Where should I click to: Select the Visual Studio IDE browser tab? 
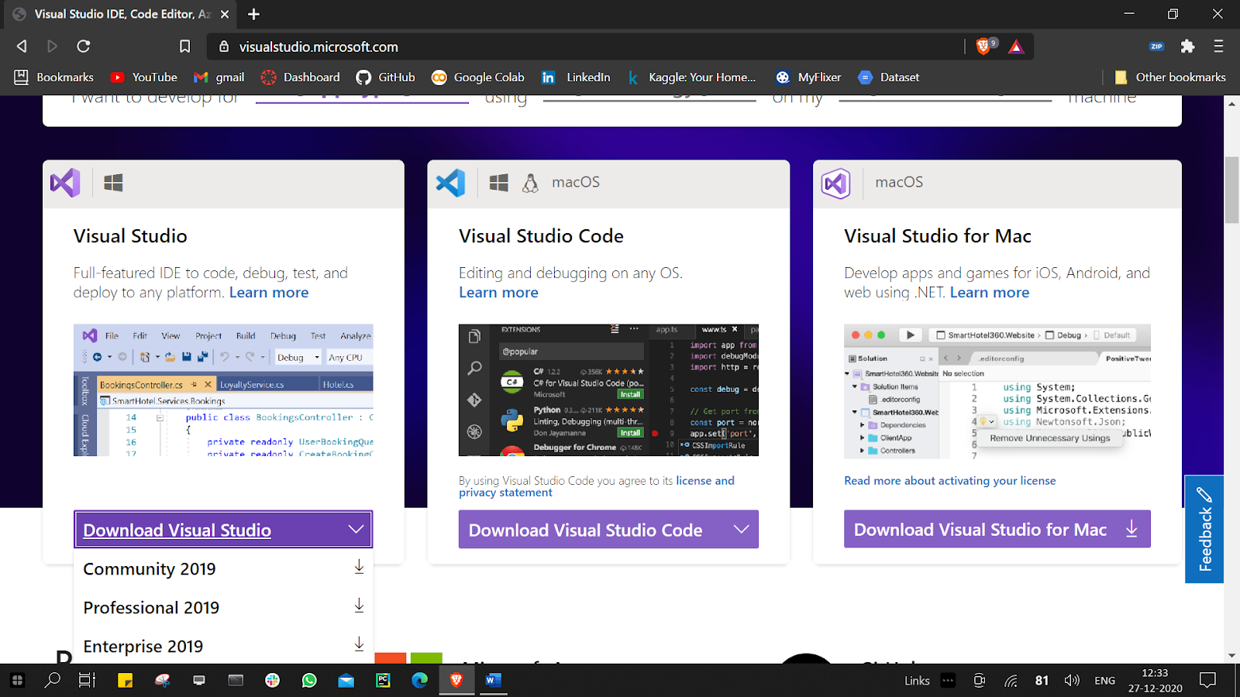click(120, 14)
